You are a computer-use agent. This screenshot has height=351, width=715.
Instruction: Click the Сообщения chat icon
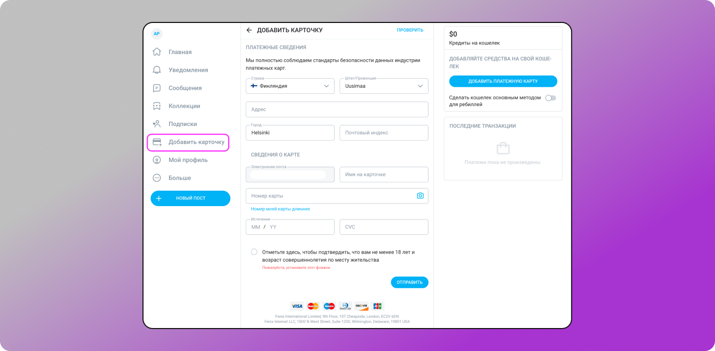tap(157, 88)
